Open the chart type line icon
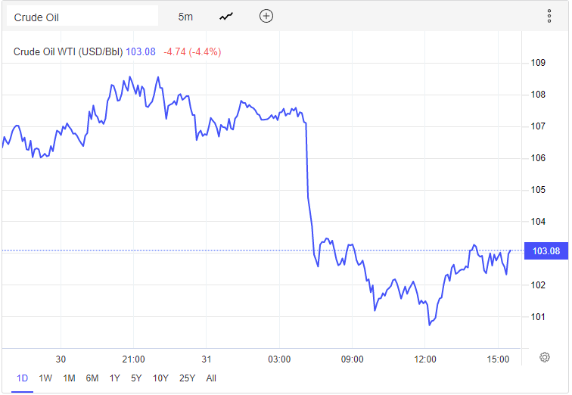 click(226, 16)
